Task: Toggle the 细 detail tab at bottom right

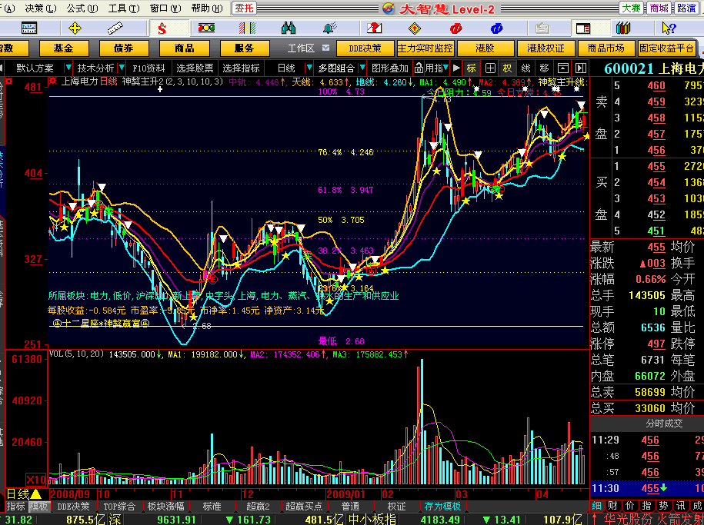Action: pos(597,506)
